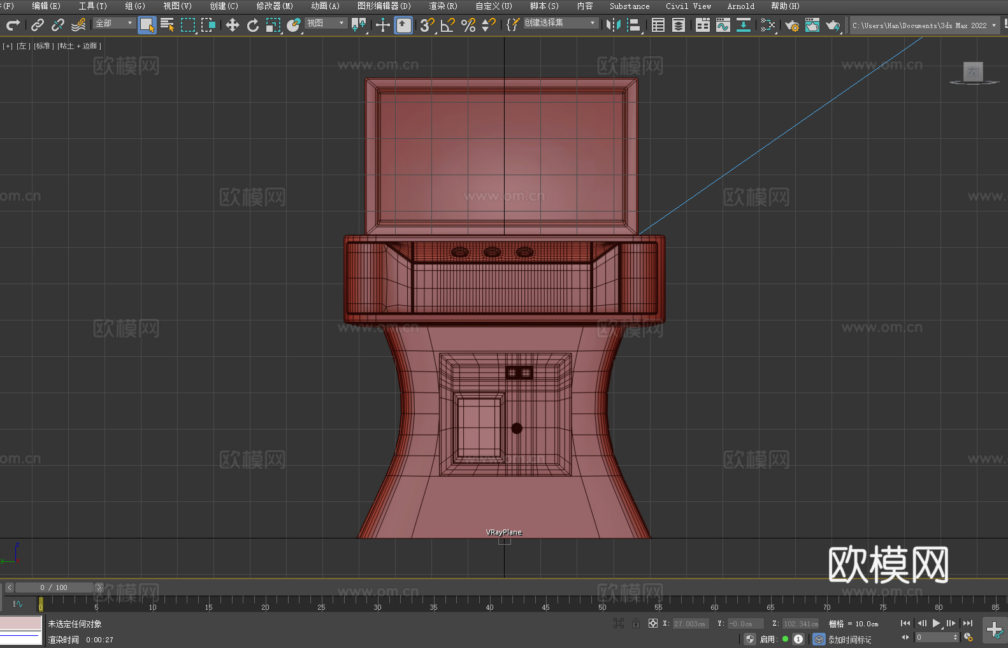Activate the Rotate tool
The width and height of the screenshot is (1008, 648).
click(253, 25)
